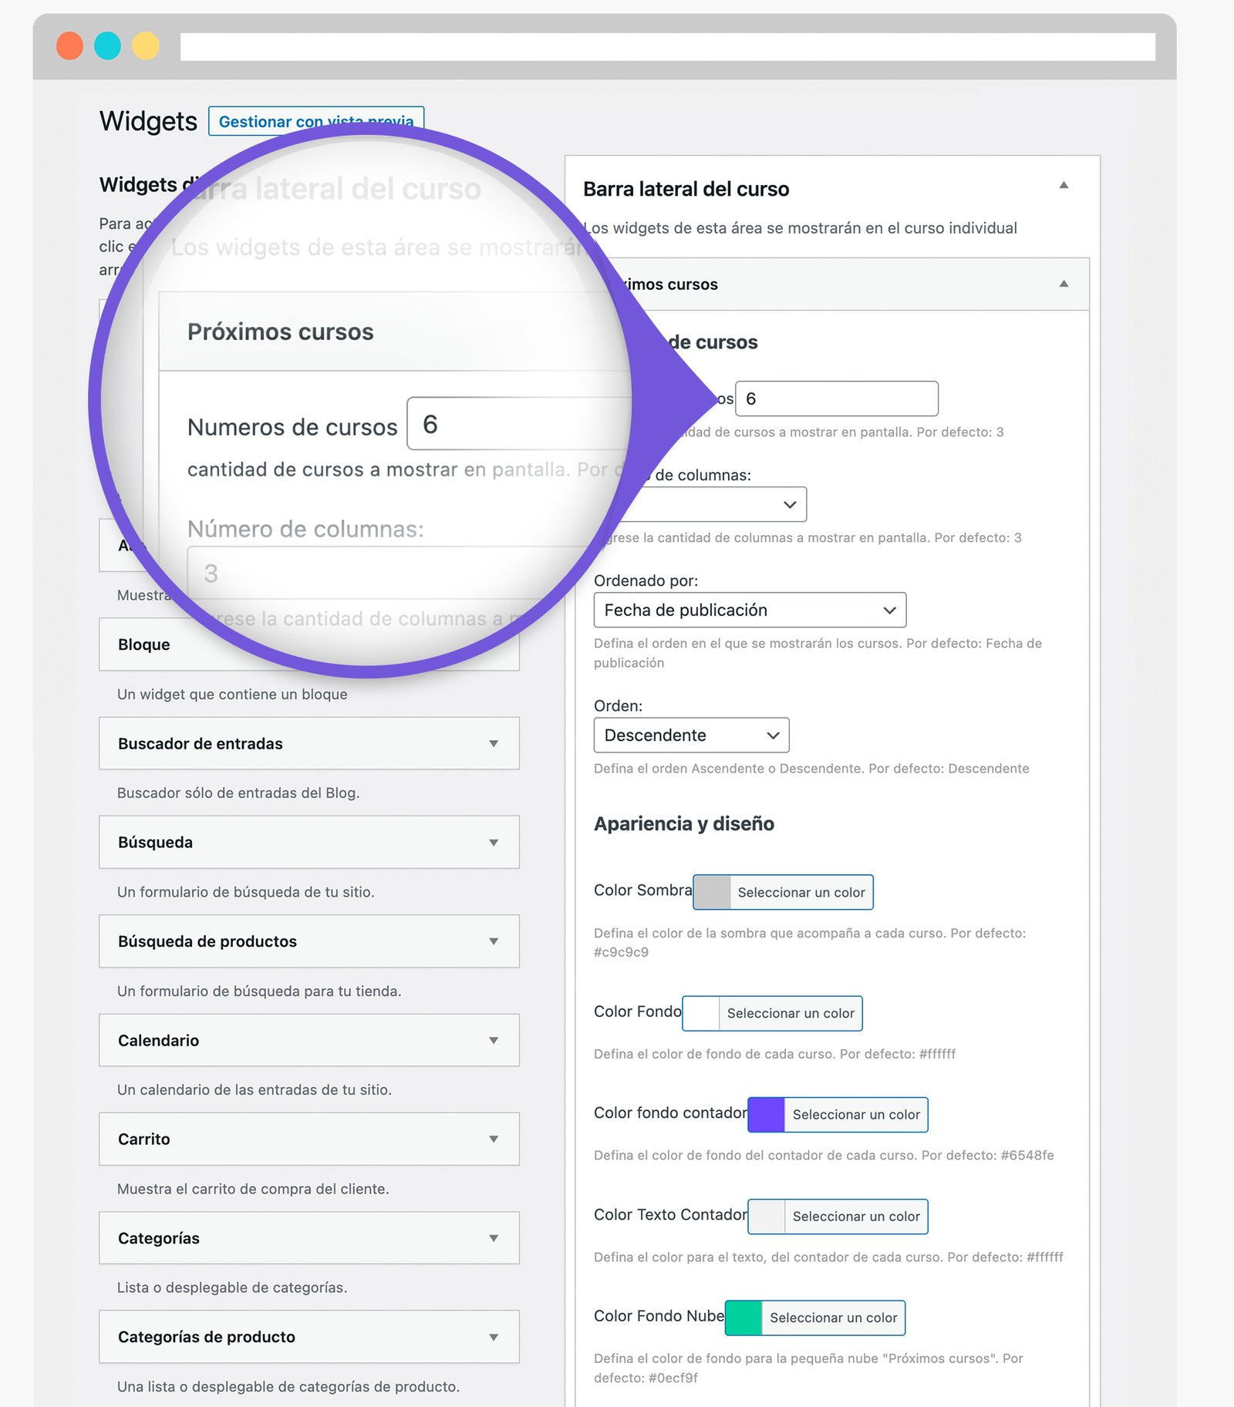Image resolution: width=1234 pixels, height=1407 pixels.
Task: Collapse the Barra lateral del curso panel
Action: pyautogui.click(x=1064, y=186)
